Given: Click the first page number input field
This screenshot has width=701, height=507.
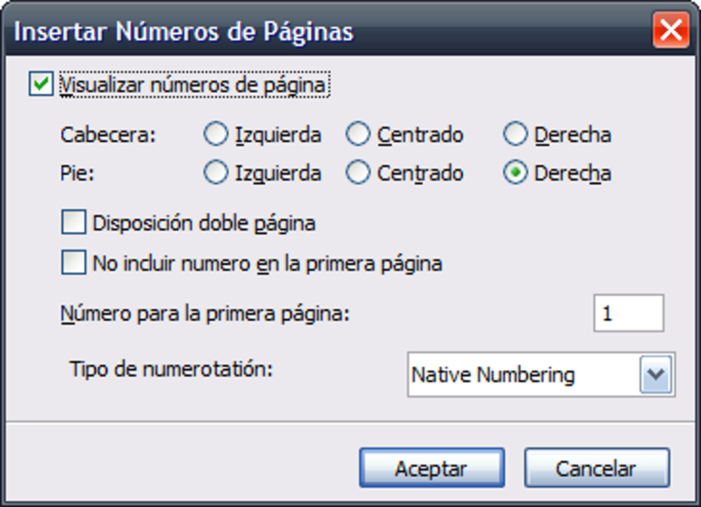Looking at the screenshot, I should [629, 313].
